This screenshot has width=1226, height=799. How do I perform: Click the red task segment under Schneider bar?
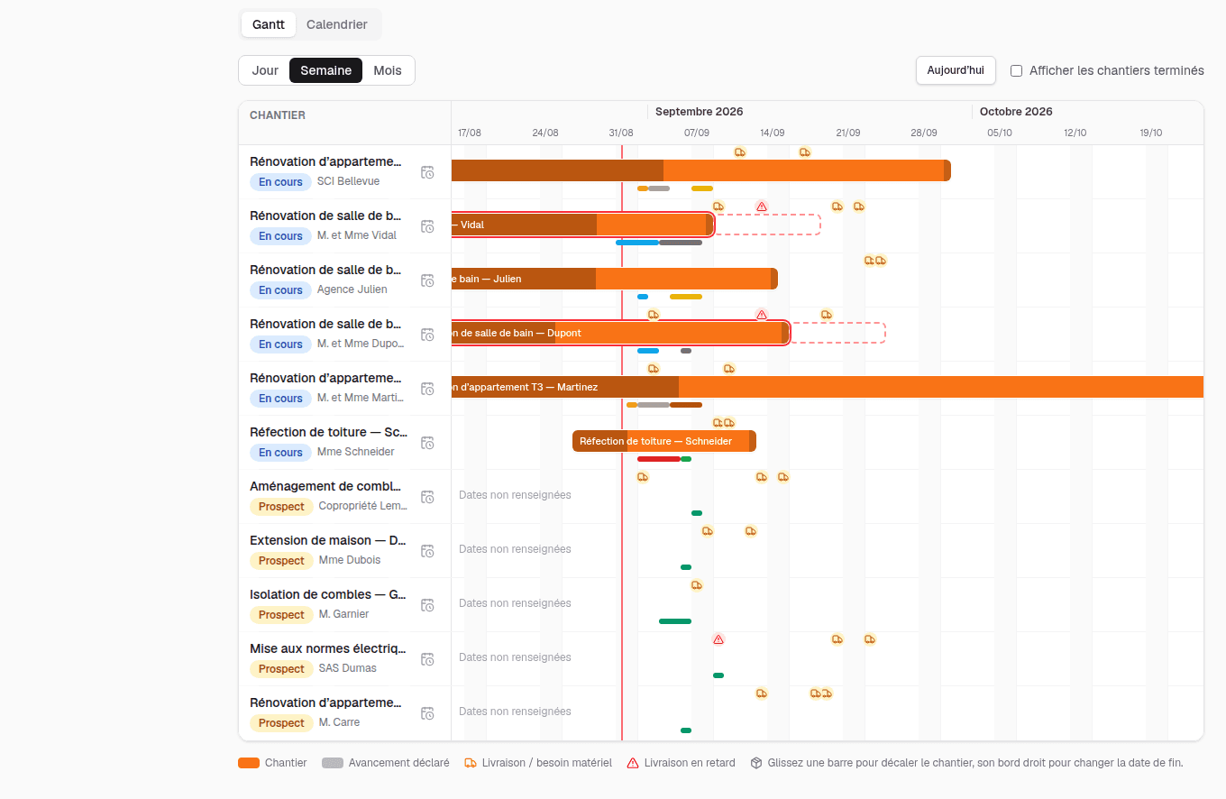(x=659, y=459)
